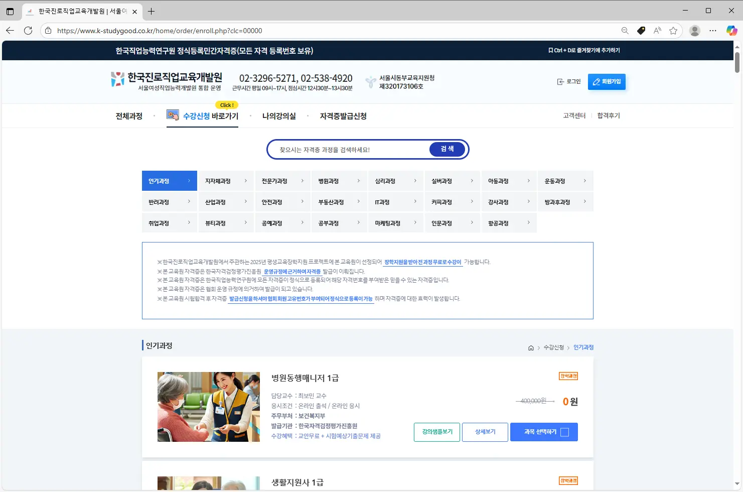Screen dimensions: 743x492
Task: Select 인기과정 category tab
Action: tap(170, 181)
